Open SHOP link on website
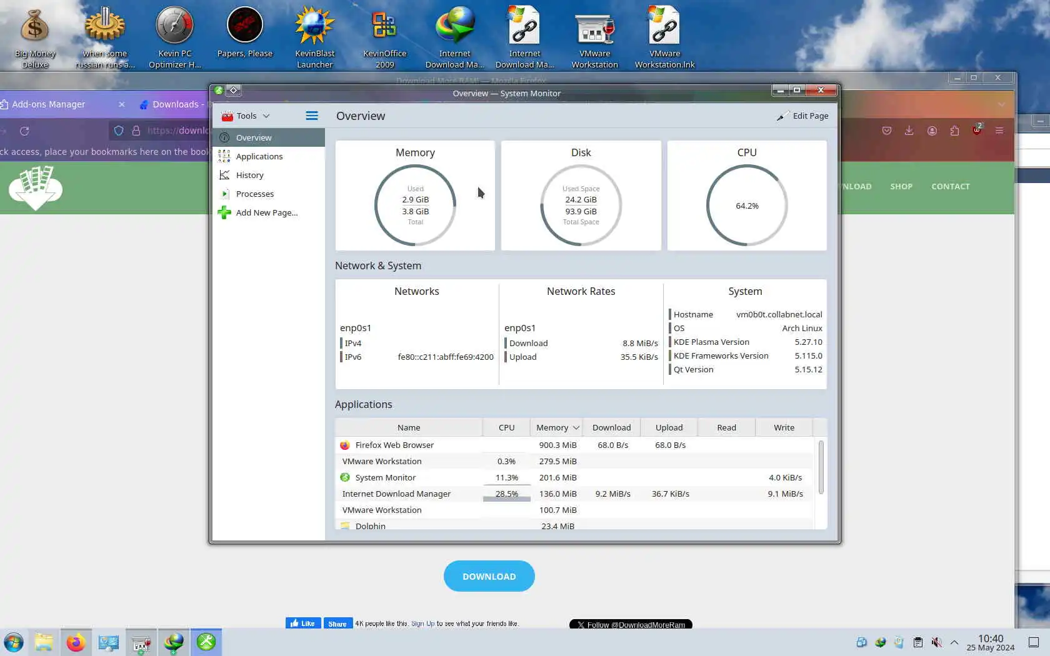 point(901,186)
